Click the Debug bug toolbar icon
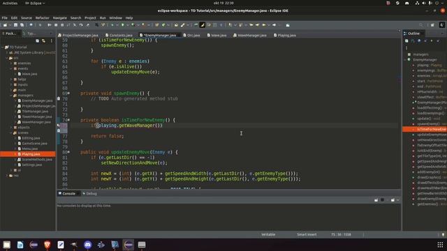Screen dimensions: 447x251 tap(112, 25)
